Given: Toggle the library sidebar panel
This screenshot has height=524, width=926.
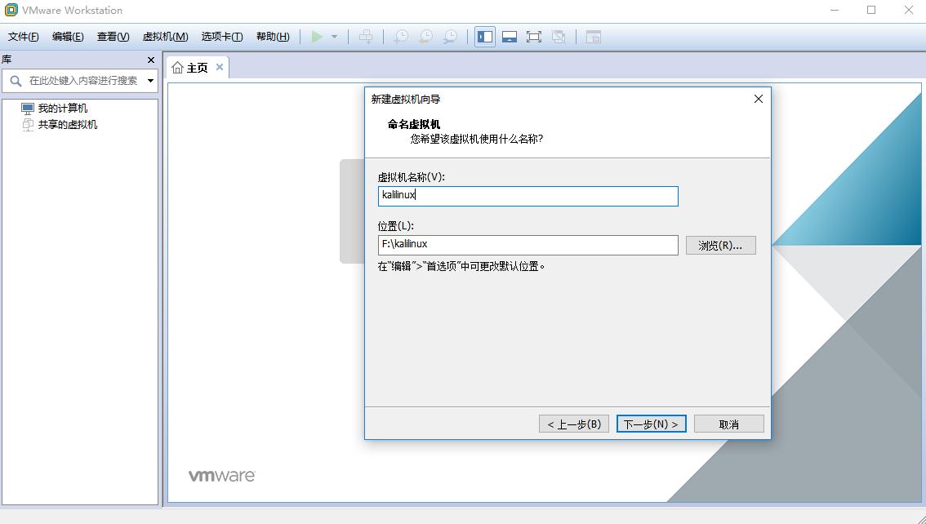Looking at the screenshot, I should tap(484, 36).
